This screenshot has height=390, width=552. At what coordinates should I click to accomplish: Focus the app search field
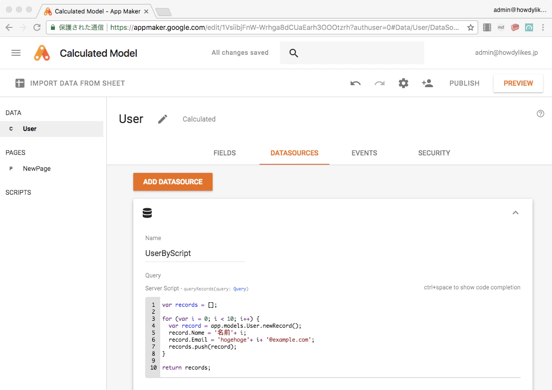[352, 53]
